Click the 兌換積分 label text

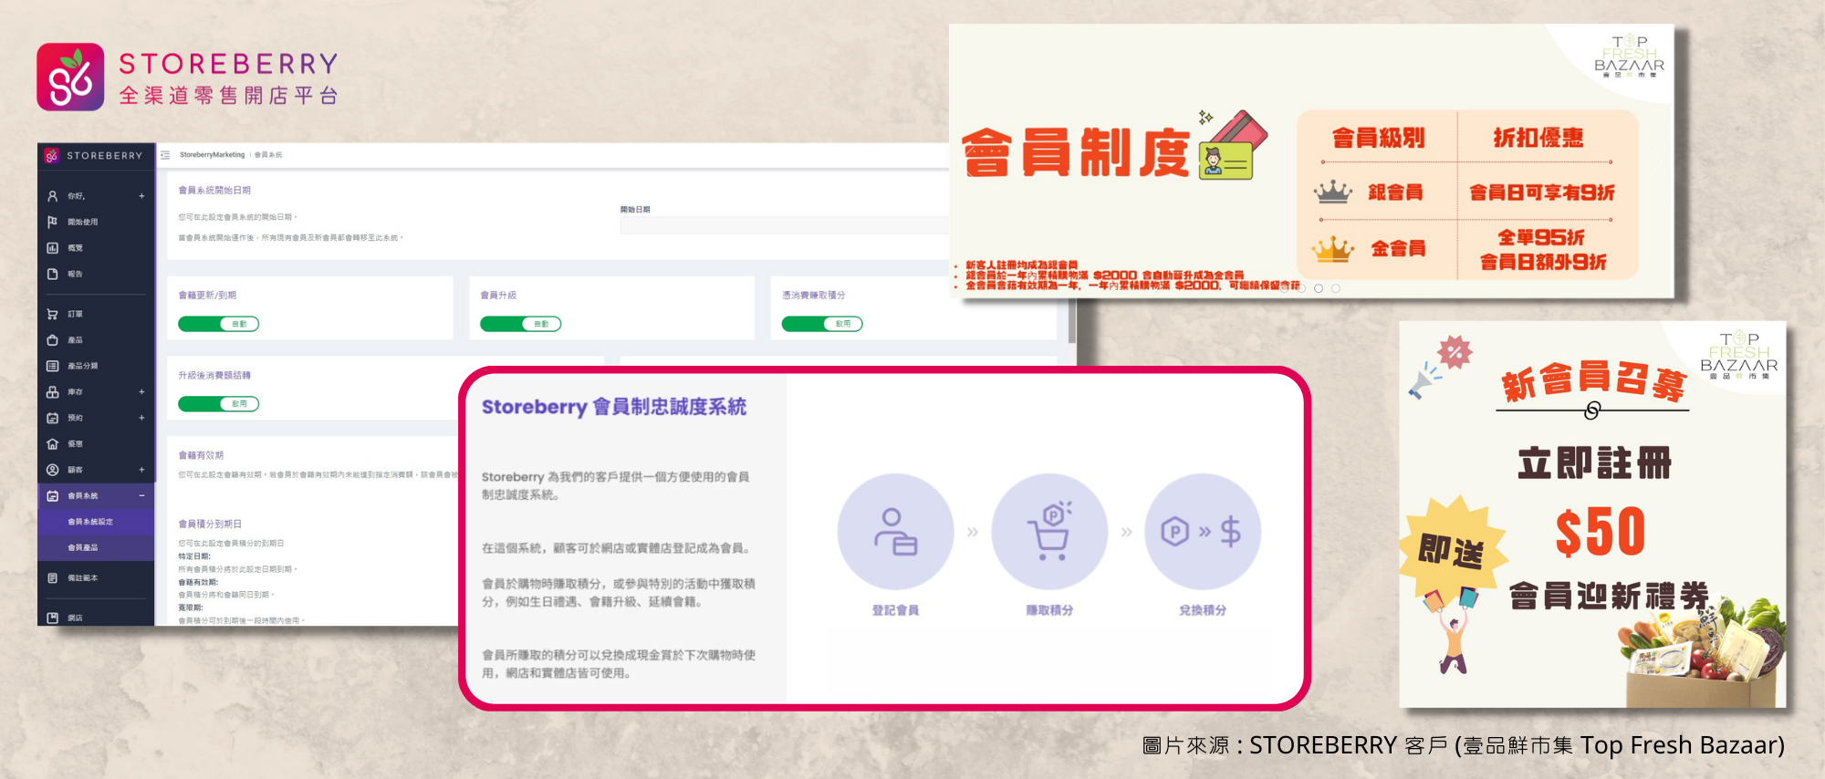pos(1203,610)
